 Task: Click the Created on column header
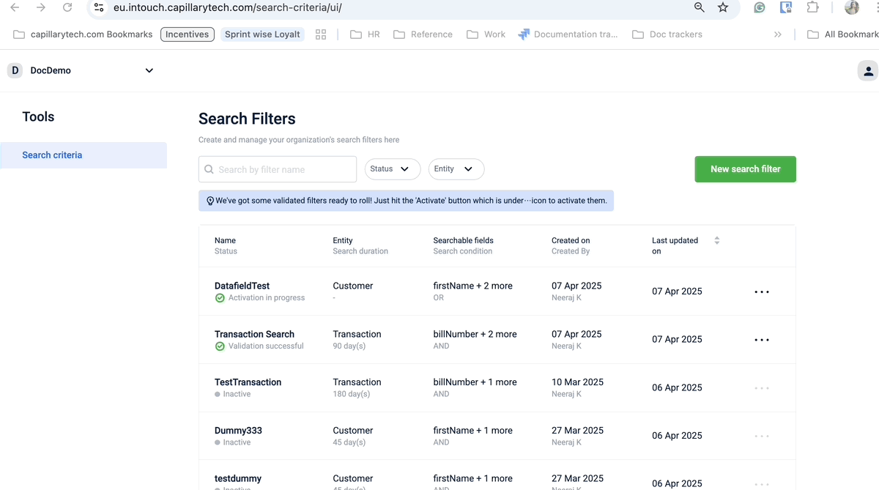coord(571,240)
